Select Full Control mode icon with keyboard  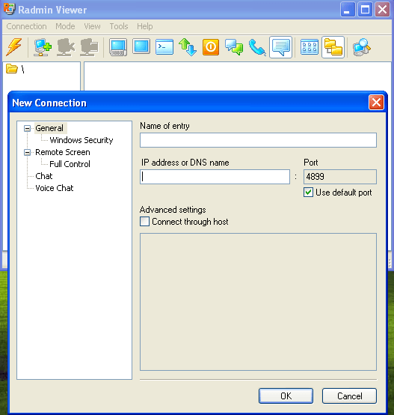pyautogui.click(x=118, y=47)
